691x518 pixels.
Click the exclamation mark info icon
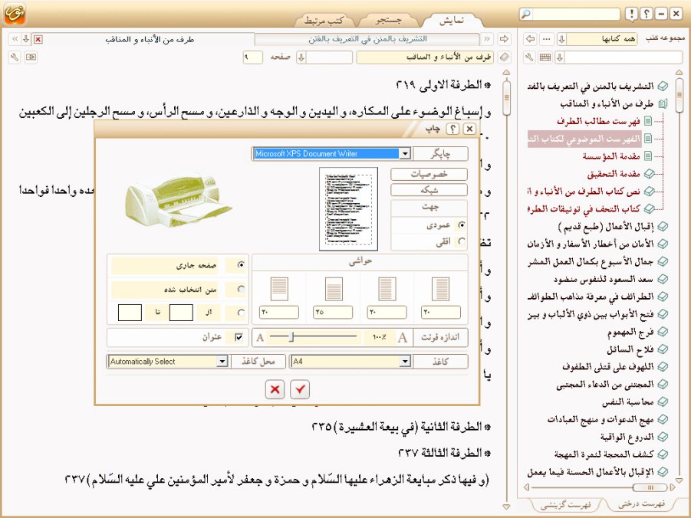631,14
